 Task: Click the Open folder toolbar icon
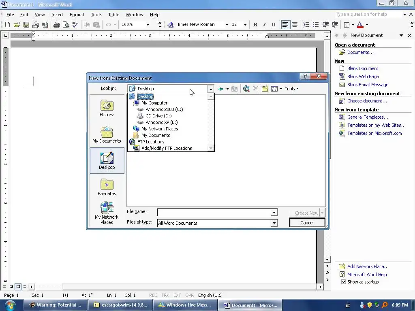click(x=17, y=25)
